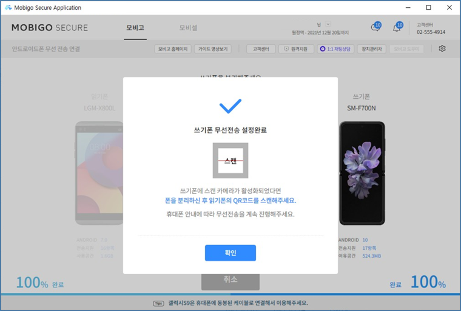Click the LGM-X800L model label

point(99,108)
